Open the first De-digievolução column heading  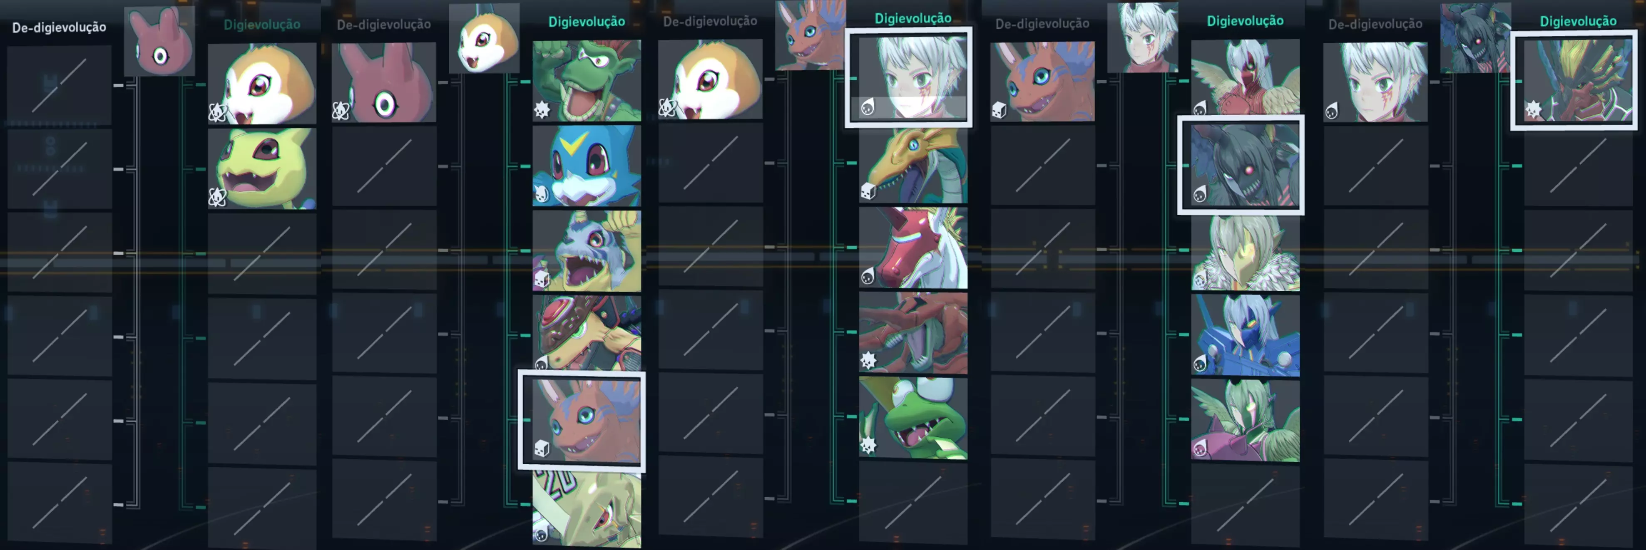tap(60, 27)
